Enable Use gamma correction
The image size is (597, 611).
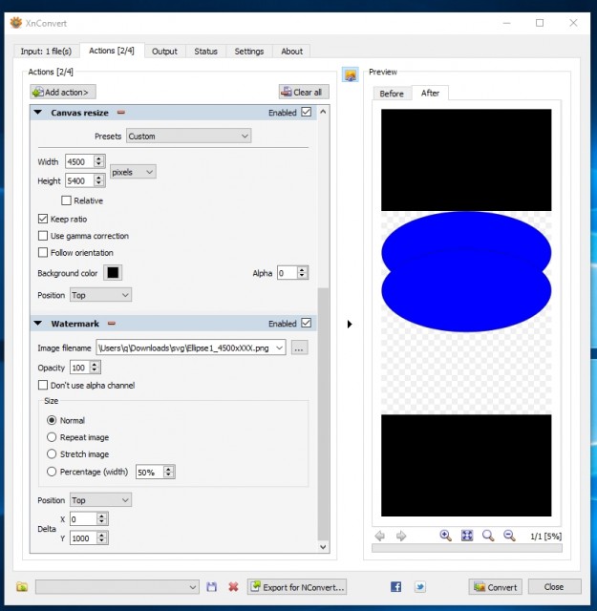(43, 236)
